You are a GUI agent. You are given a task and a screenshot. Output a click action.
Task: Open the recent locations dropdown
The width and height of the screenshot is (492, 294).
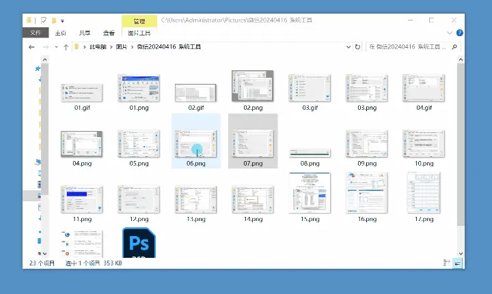point(57,47)
